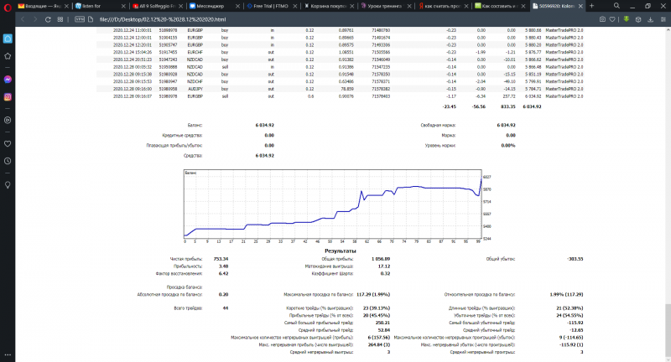Open Messenger in the Opera sidebar

(x=8, y=78)
